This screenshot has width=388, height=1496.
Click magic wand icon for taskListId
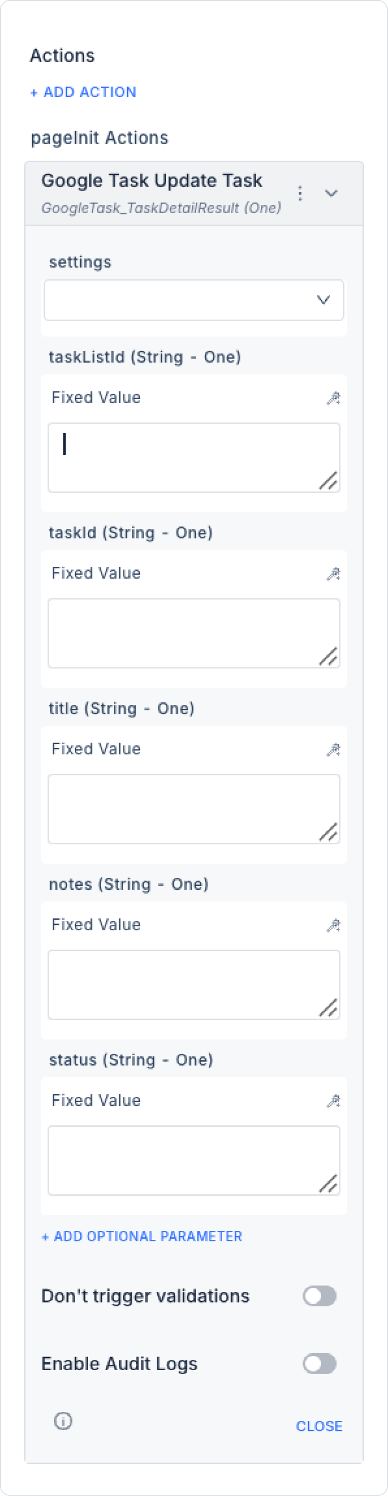pyautogui.click(x=333, y=398)
